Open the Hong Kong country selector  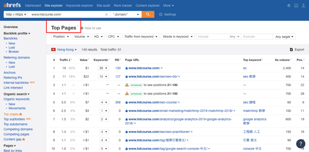coord(67,50)
